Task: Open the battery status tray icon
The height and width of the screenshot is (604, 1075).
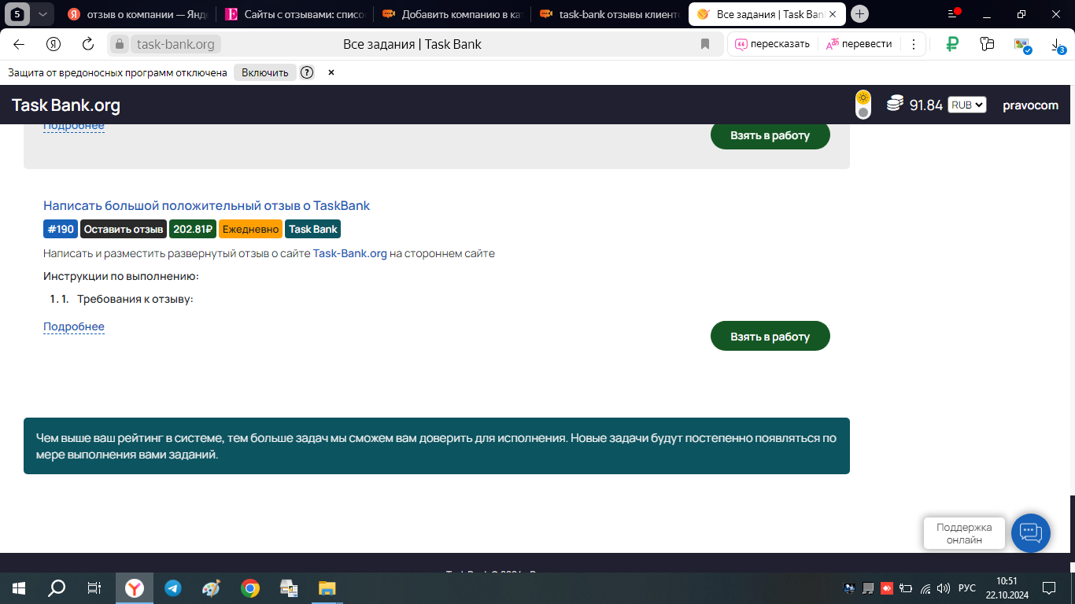Action: tap(906, 587)
